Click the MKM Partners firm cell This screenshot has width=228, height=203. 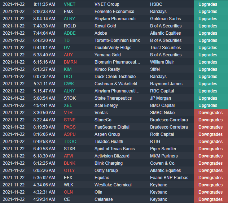point(164,156)
